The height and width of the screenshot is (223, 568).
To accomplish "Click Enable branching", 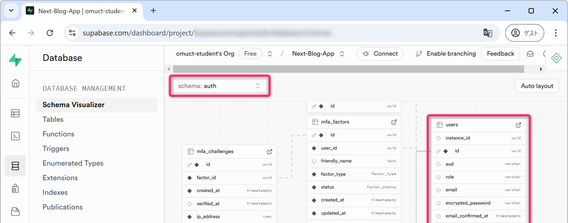I will (446, 54).
